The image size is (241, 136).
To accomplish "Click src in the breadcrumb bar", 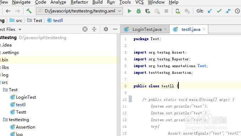I will [16, 20].
